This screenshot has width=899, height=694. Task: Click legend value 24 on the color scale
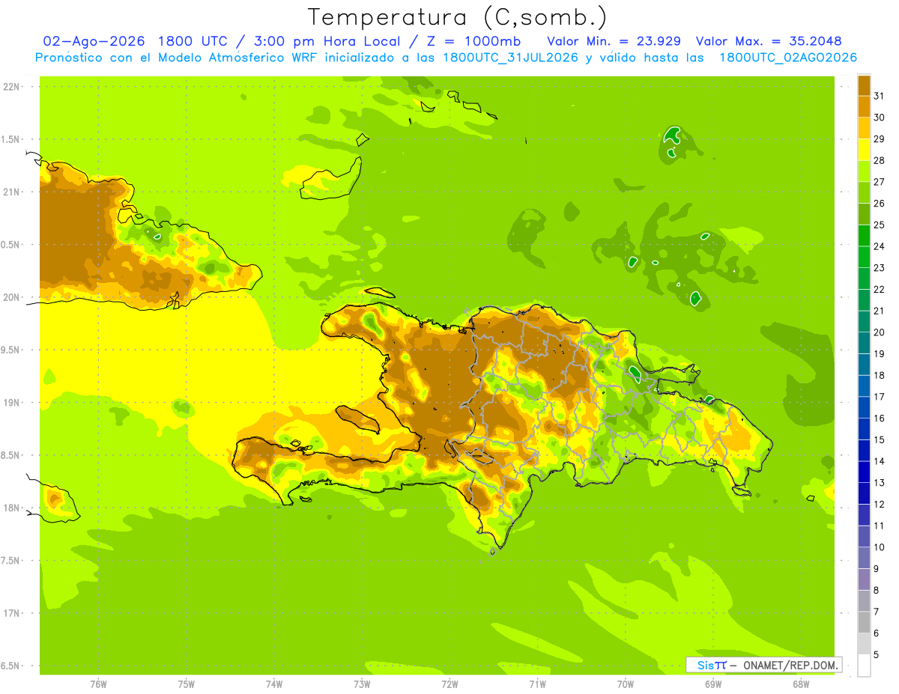[879, 246]
